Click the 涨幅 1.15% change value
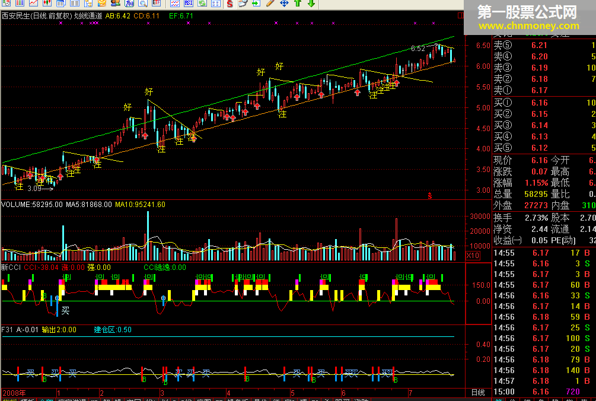Viewport: 596px width, 401px height. coord(536,183)
